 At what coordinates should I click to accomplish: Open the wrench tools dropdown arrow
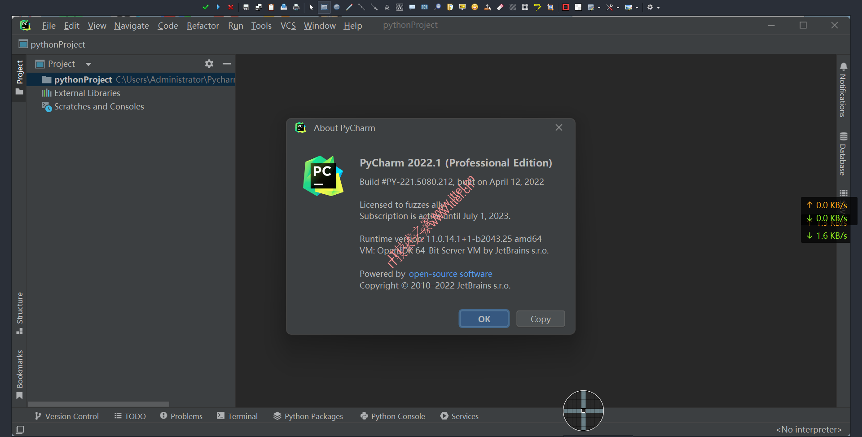tap(618, 7)
